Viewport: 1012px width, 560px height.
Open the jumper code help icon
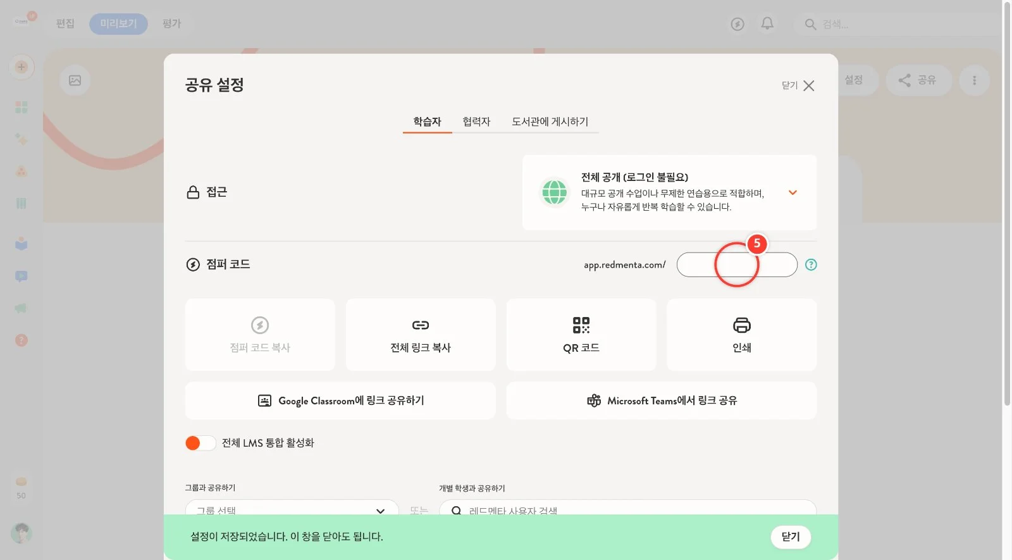(x=811, y=264)
